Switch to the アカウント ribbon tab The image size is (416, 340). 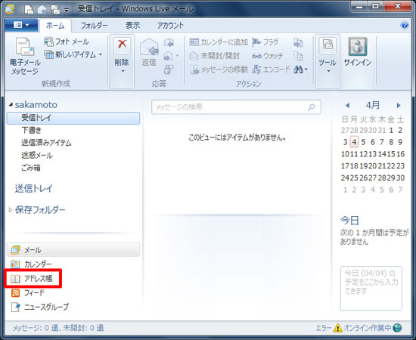click(170, 26)
